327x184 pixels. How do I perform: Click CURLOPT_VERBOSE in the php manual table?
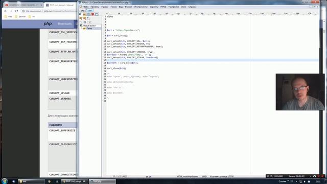pos(60,99)
